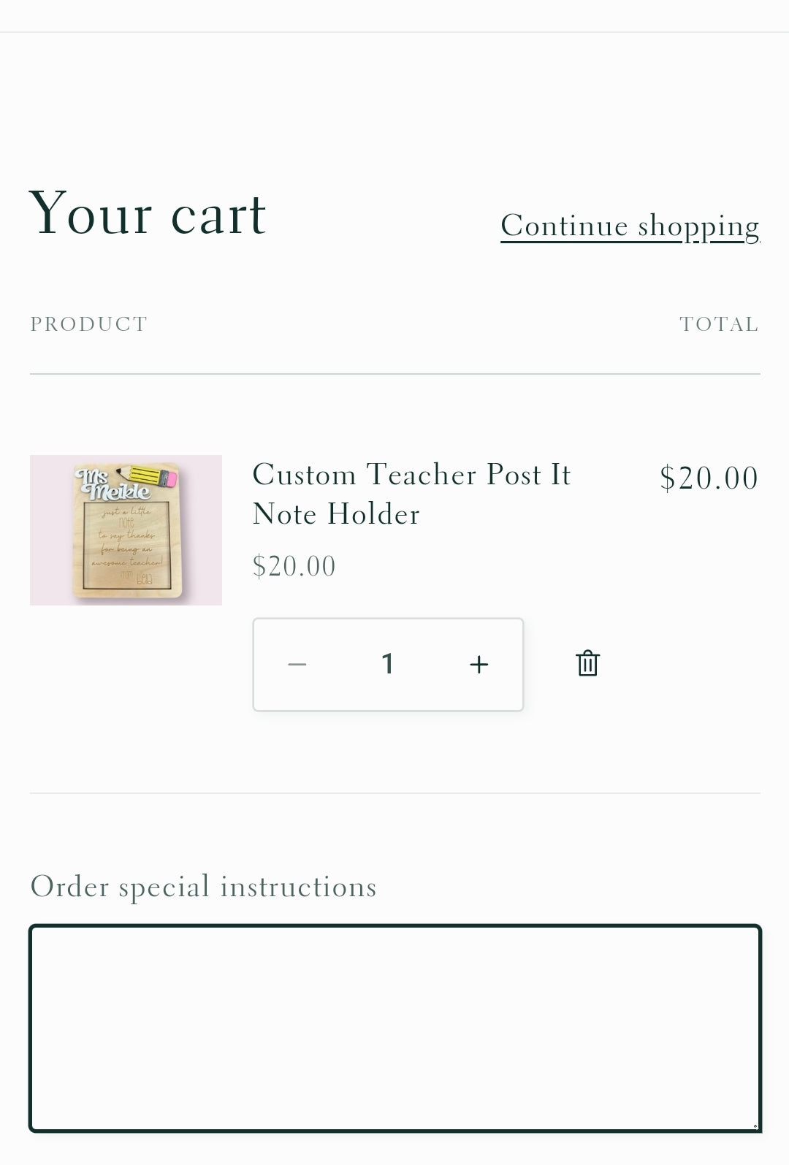Viewport: 789px width, 1165px height.
Task: Open the Custom Teacher Post It product title
Action: [x=411, y=494]
